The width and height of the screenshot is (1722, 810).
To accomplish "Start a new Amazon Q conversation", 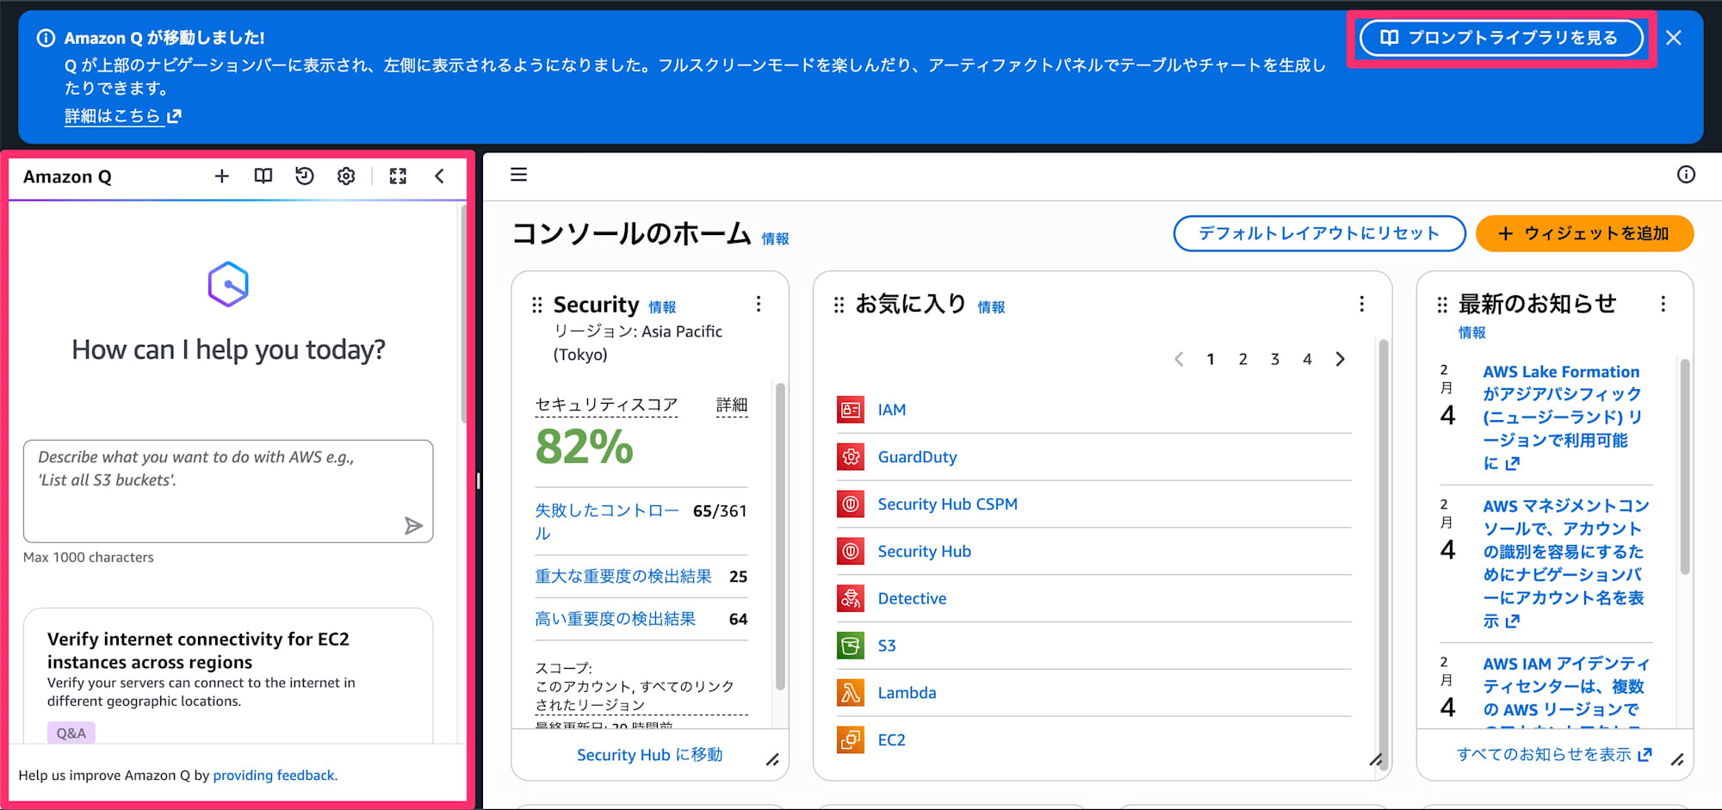I will coord(221,176).
